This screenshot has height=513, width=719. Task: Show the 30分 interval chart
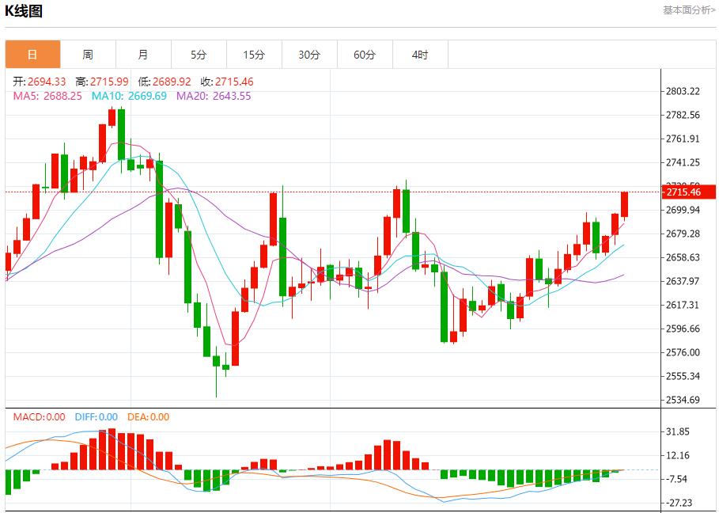click(x=309, y=55)
